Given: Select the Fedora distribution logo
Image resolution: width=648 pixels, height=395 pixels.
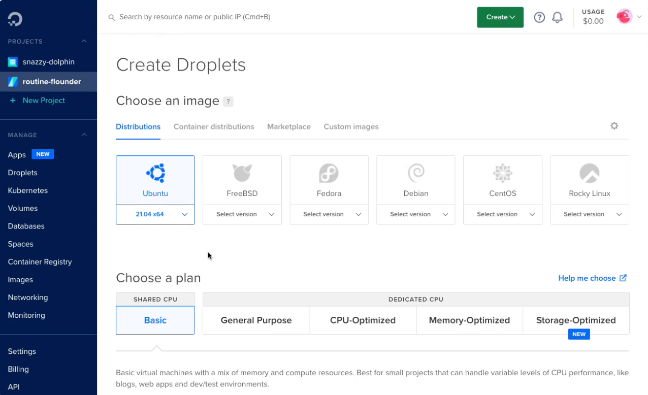Looking at the screenshot, I should pyautogui.click(x=329, y=173).
